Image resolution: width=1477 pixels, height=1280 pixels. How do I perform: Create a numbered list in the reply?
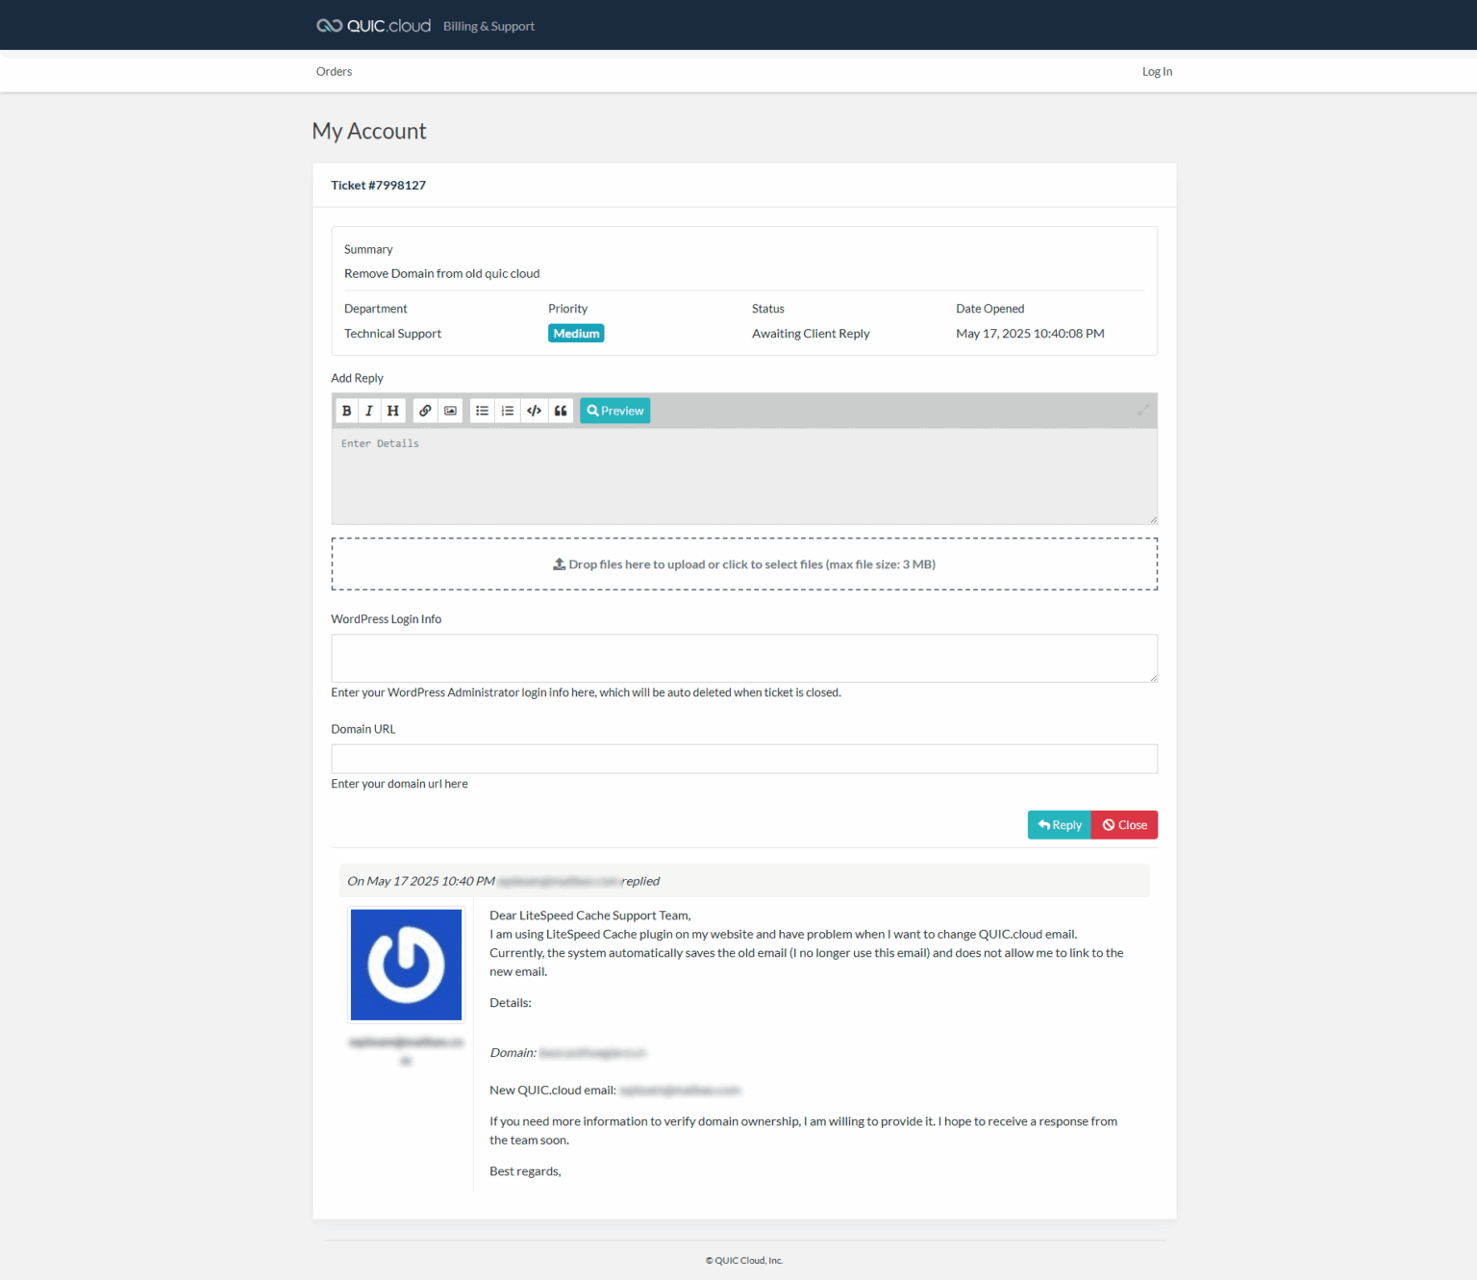point(508,411)
